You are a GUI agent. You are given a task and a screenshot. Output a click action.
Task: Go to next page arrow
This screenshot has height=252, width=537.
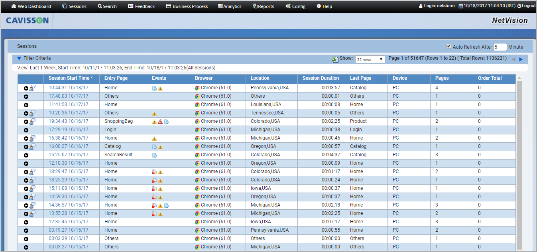(x=521, y=59)
